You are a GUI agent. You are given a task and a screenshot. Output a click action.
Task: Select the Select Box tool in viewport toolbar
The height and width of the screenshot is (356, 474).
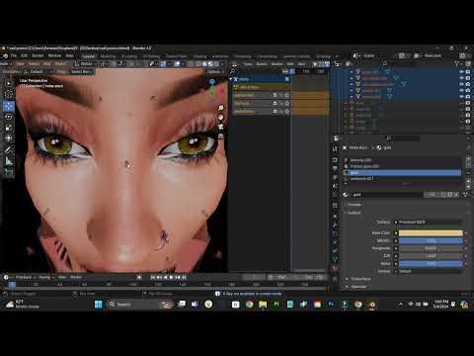pyautogui.click(x=9, y=83)
